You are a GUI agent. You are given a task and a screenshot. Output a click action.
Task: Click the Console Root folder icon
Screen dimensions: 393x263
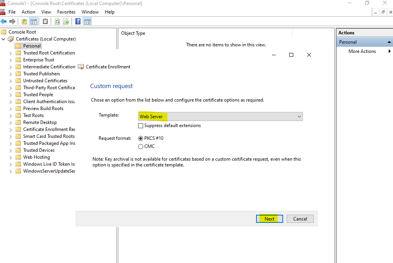click(x=3, y=32)
